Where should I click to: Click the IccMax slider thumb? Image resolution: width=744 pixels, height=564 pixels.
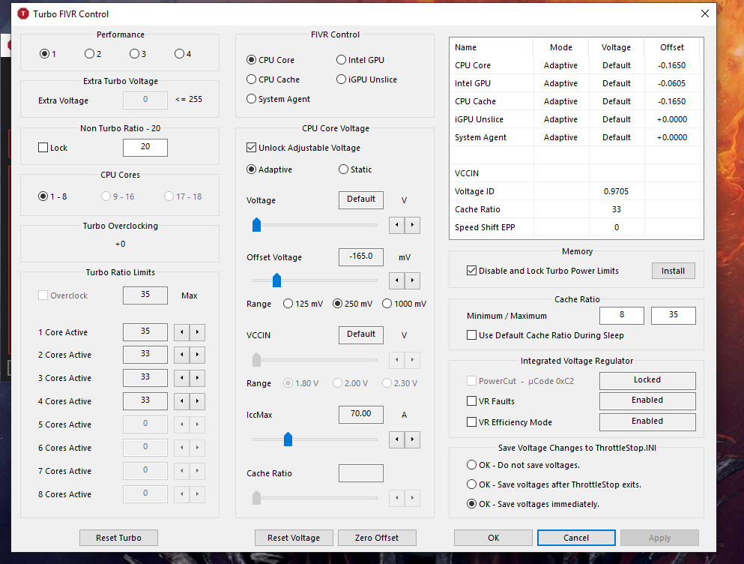click(x=288, y=439)
